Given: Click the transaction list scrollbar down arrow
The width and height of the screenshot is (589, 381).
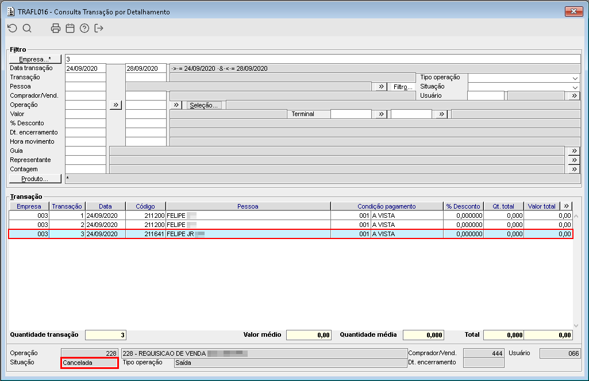Looking at the screenshot, I should 576,326.
